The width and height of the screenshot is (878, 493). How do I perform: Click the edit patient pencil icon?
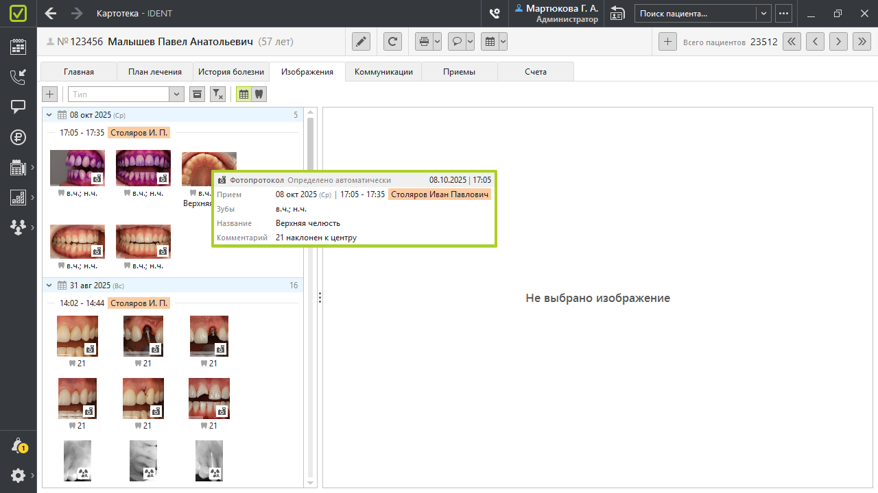click(x=361, y=42)
